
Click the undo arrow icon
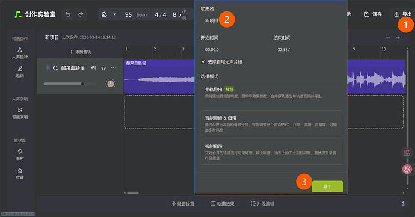(68, 14)
